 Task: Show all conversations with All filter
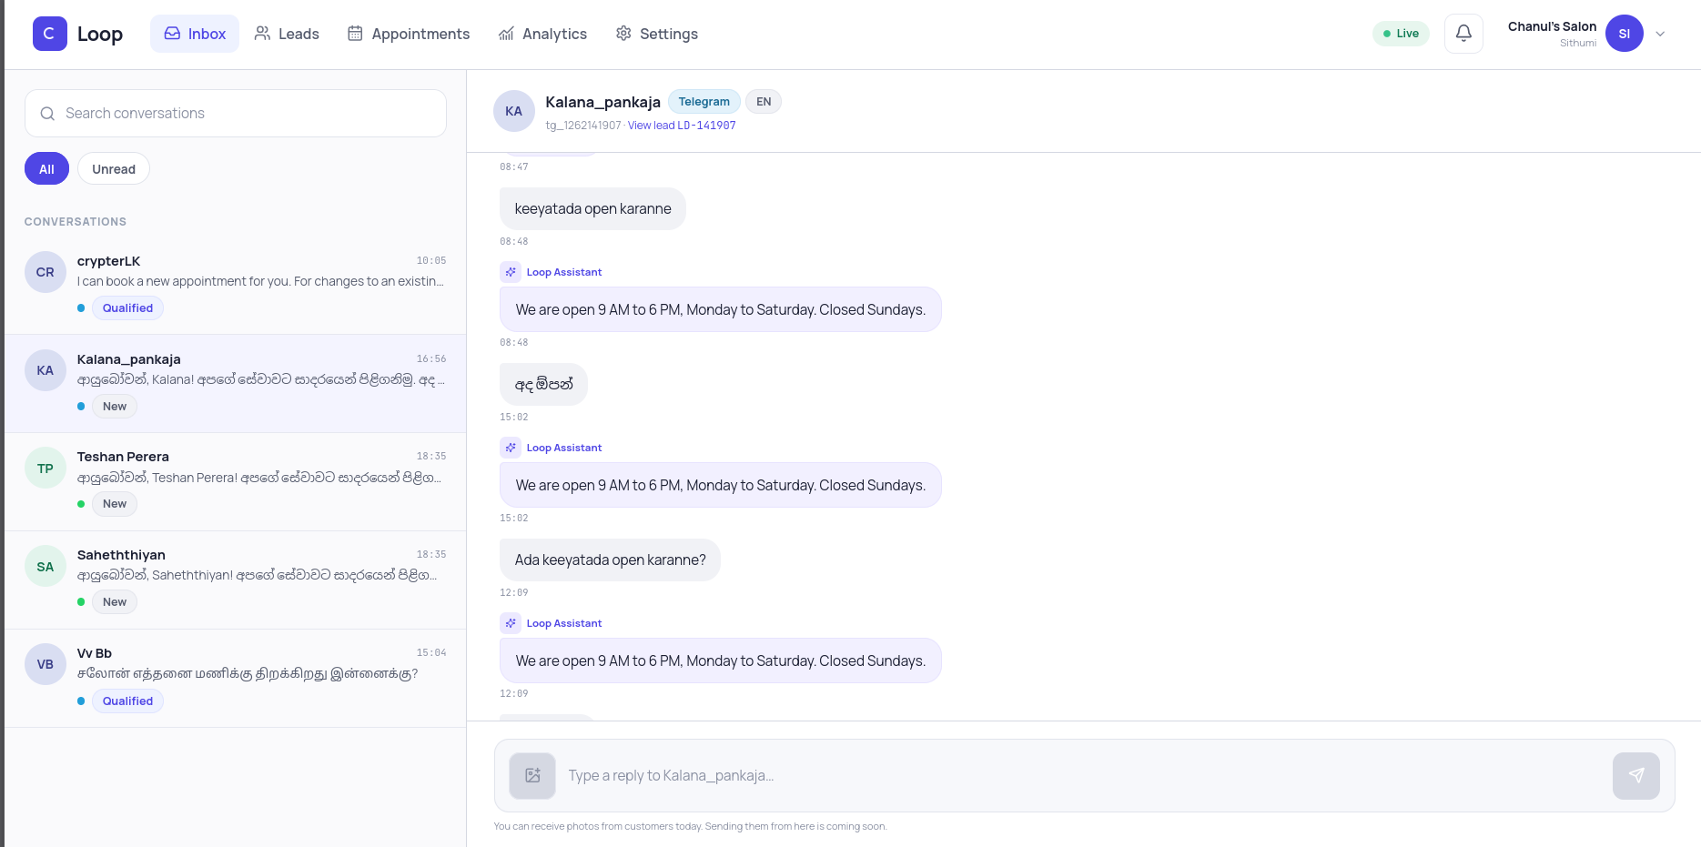[x=46, y=168]
